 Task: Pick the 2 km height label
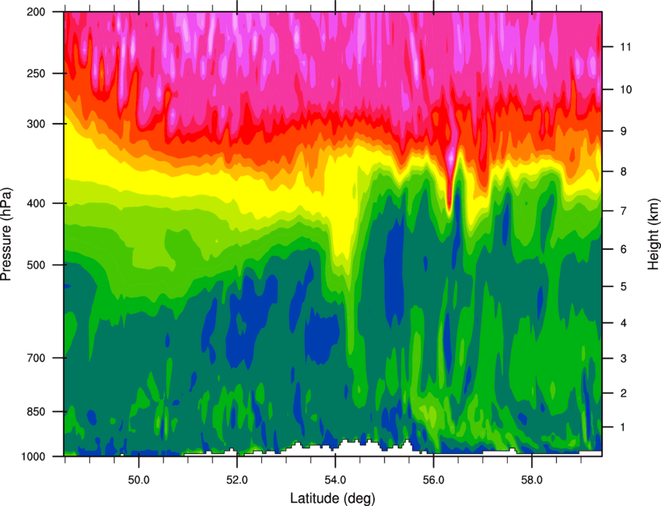coord(624,393)
